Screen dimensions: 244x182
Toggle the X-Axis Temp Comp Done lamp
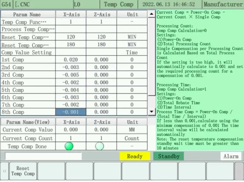click(x=69, y=146)
